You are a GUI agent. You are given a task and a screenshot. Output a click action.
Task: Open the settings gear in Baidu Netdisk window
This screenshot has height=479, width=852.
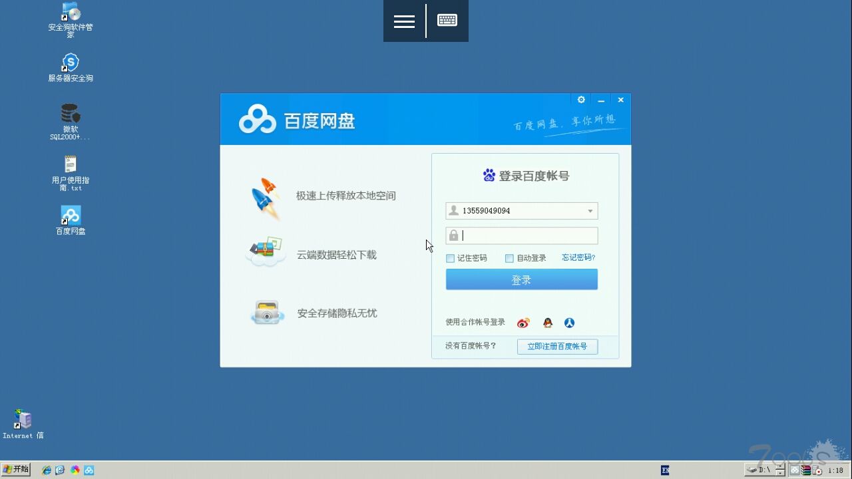tap(581, 100)
